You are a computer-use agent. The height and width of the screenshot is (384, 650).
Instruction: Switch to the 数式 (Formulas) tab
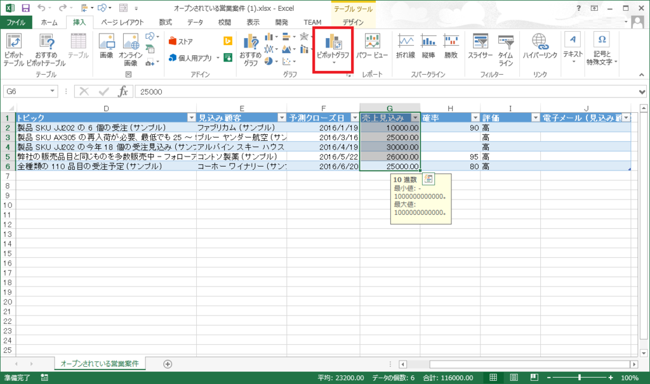coord(166,22)
